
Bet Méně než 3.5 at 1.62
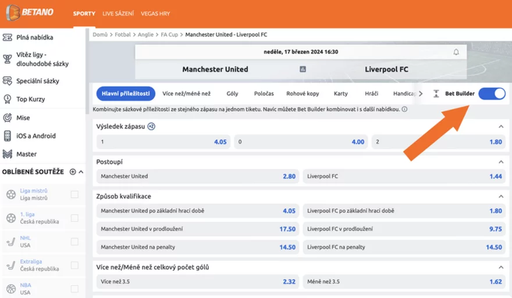[404, 282]
